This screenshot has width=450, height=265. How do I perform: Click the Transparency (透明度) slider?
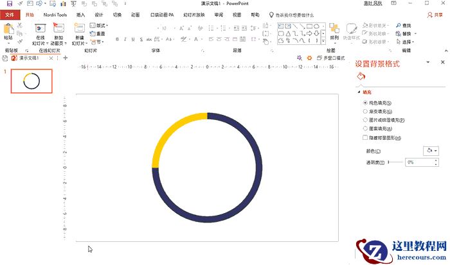click(x=395, y=162)
